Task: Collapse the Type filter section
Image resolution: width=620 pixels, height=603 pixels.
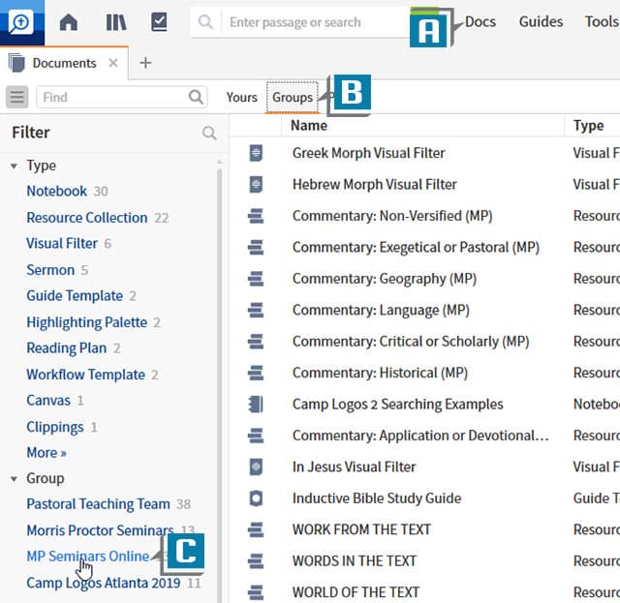Action: [14, 166]
